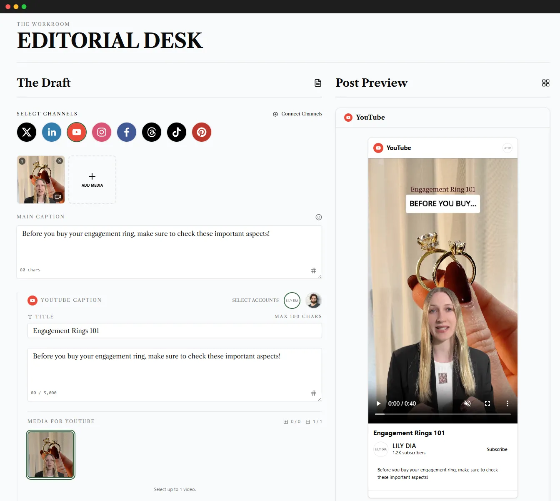The height and width of the screenshot is (501, 560).
Task: Select the Pinterest channel icon
Action: tap(201, 132)
